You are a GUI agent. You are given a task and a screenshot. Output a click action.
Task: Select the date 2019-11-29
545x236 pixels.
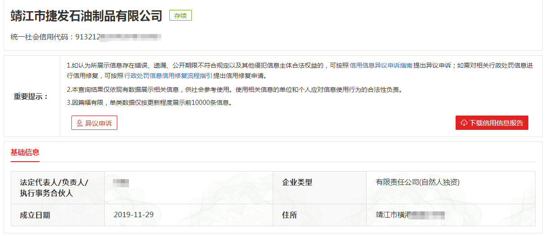(134, 215)
